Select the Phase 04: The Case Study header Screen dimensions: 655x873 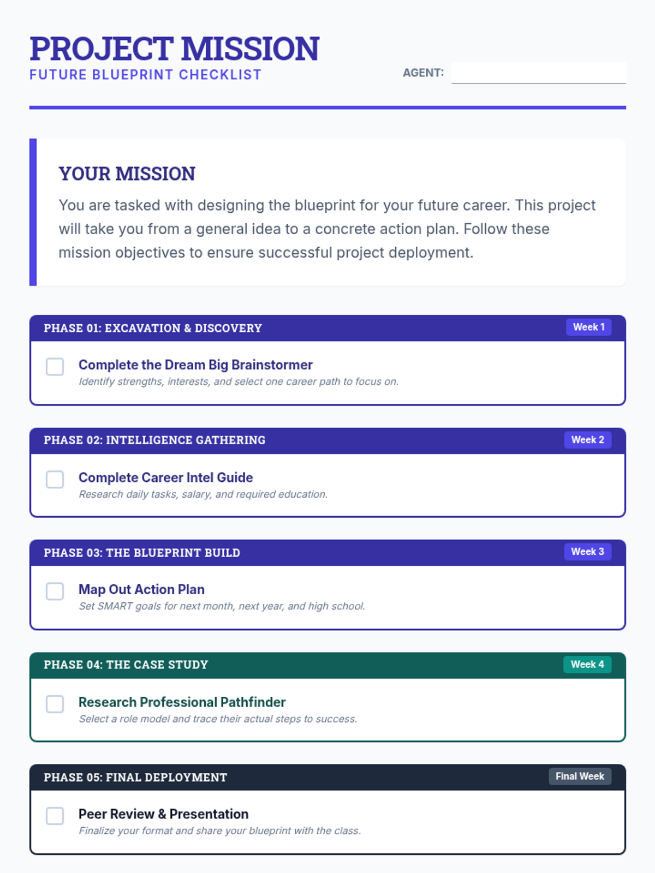click(x=126, y=665)
